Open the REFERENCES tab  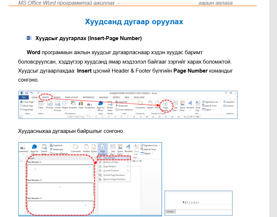point(89,97)
